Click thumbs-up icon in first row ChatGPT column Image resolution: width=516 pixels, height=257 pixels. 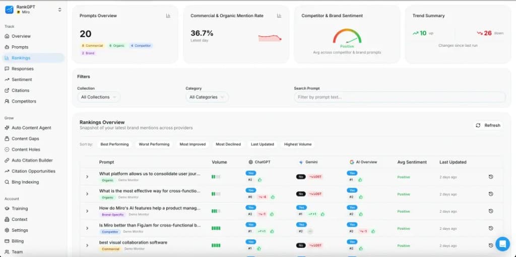(260, 180)
